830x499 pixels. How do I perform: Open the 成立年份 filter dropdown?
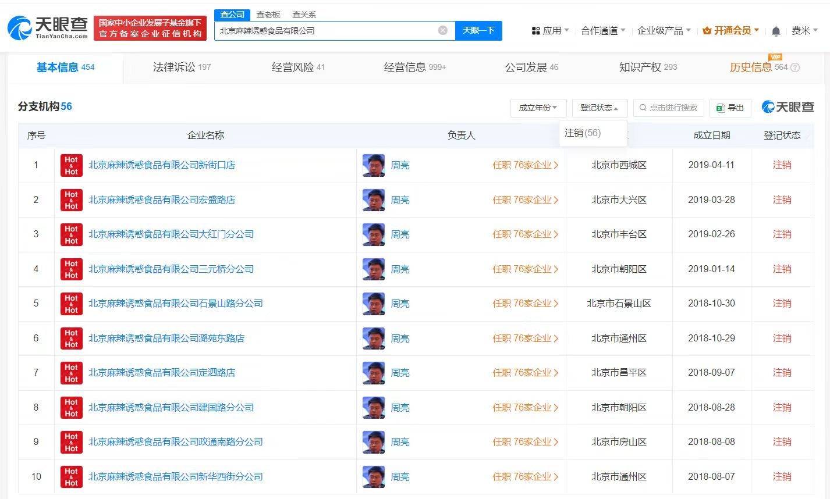(538, 108)
